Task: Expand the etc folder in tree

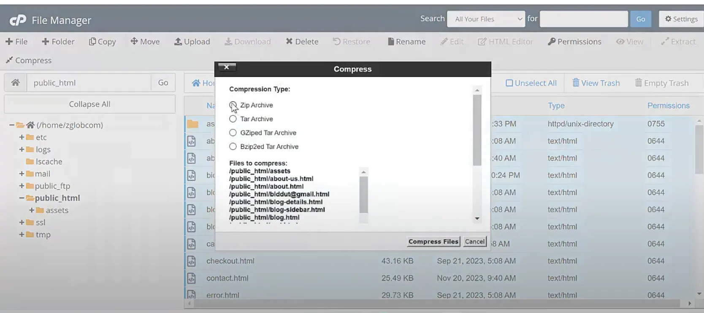Action: 22,137
